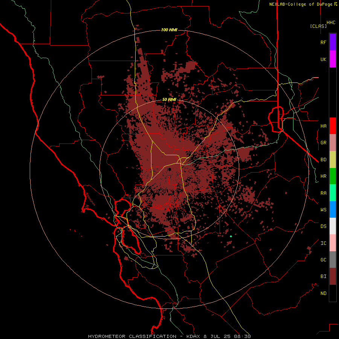
Task: Click the 'BD' legend label
Action: tap(323, 160)
